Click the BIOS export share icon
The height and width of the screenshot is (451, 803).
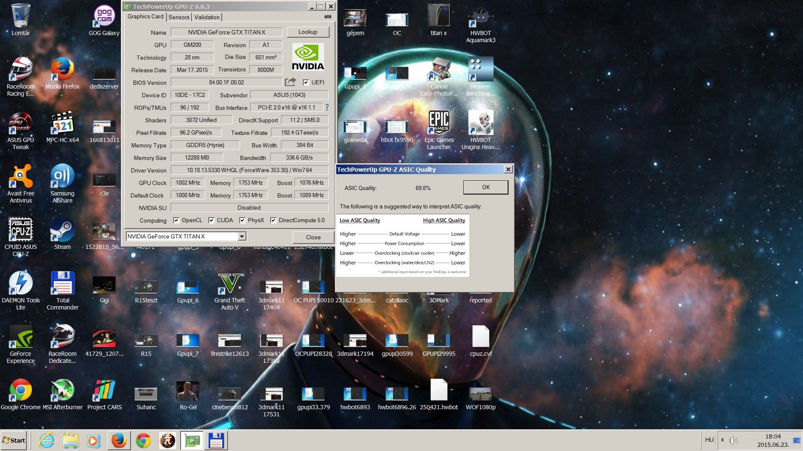(290, 82)
